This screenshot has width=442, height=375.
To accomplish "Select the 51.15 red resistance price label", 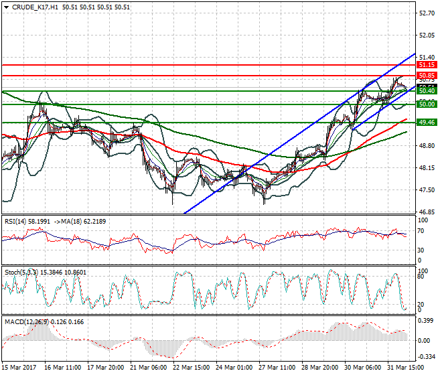I will pos(427,65).
